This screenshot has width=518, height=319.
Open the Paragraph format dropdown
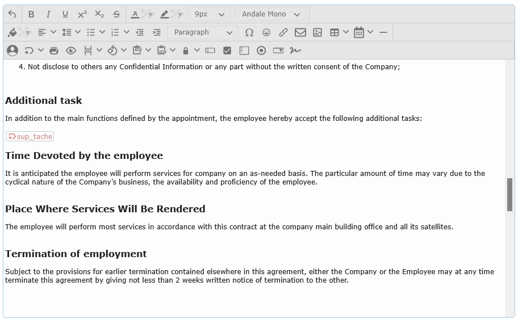(202, 32)
